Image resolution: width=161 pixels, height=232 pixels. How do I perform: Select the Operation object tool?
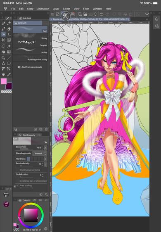[x=9, y=69]
